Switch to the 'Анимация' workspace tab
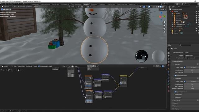Viewport: 199px width, 112px height. tap(94, 4)
